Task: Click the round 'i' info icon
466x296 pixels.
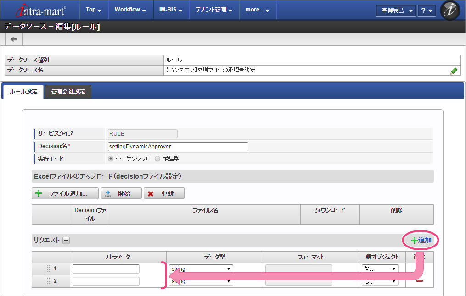Action: [449, 10]
